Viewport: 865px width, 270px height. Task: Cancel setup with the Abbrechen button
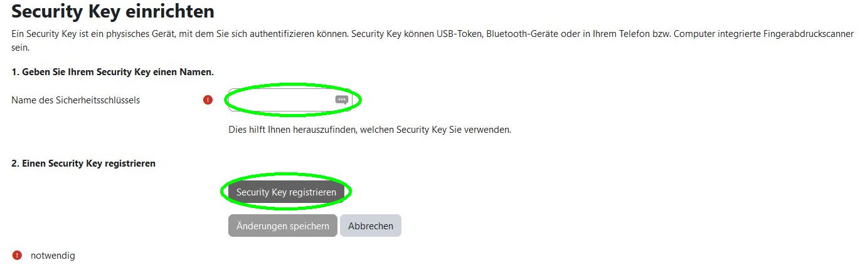coord(371,226)
